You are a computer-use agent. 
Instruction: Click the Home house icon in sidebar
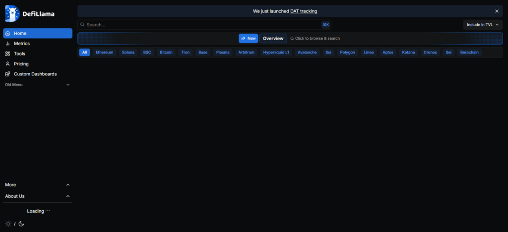point(8,33)
